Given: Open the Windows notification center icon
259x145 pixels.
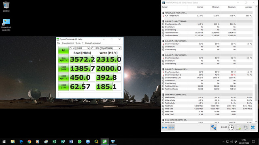Looking at the screenshot, I should (x=253, y=141).
